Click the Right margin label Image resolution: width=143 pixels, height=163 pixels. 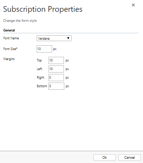[x=41, y=78]
